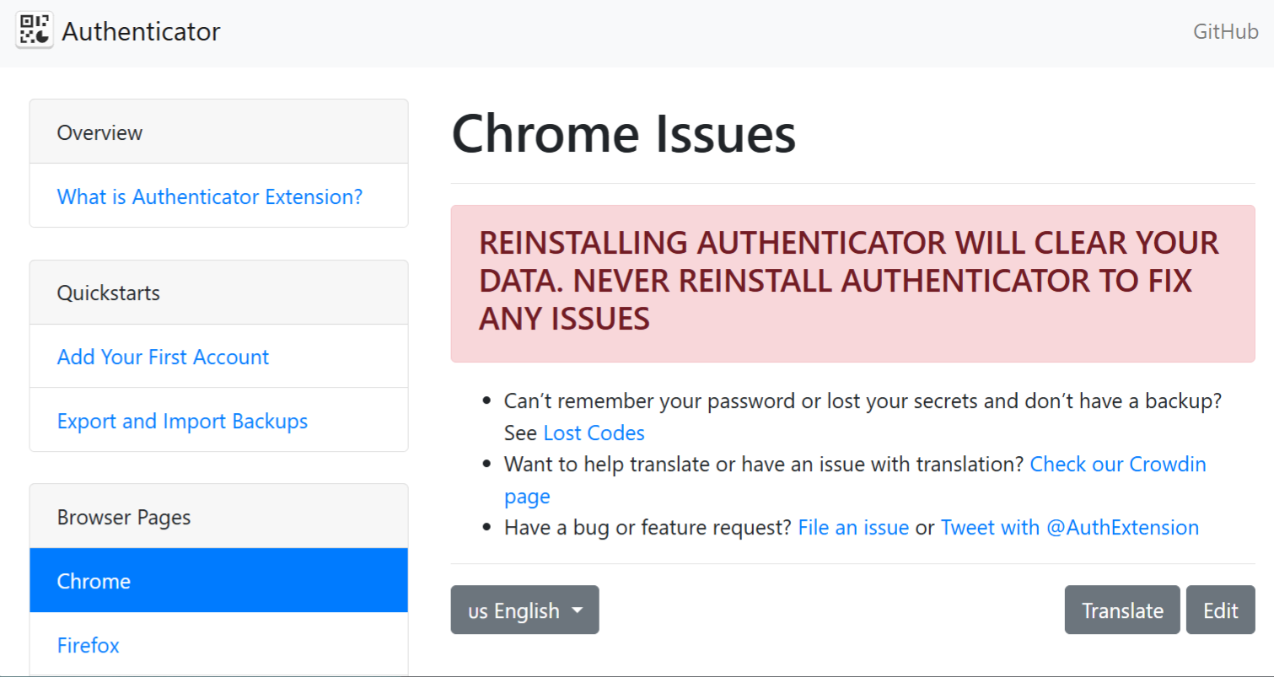1274x677 pixels.
Task: Open the Authenticator home title link
Action: click(141, 31)
